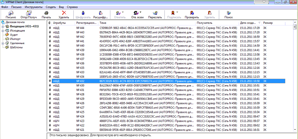Click the delete-signature Удалить icon
The height and width of the screenshot is (139, 298).
point(209,13)
